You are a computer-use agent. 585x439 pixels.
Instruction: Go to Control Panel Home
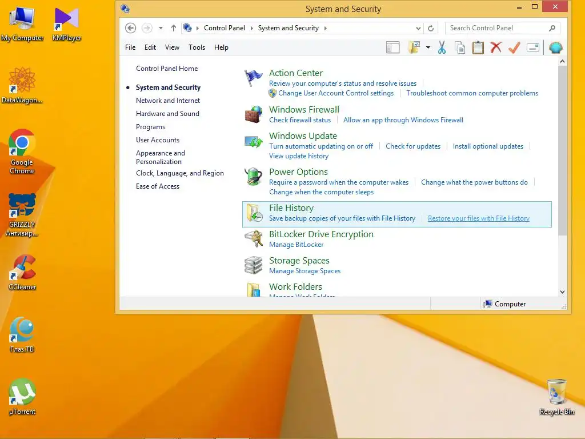[167, 69]
